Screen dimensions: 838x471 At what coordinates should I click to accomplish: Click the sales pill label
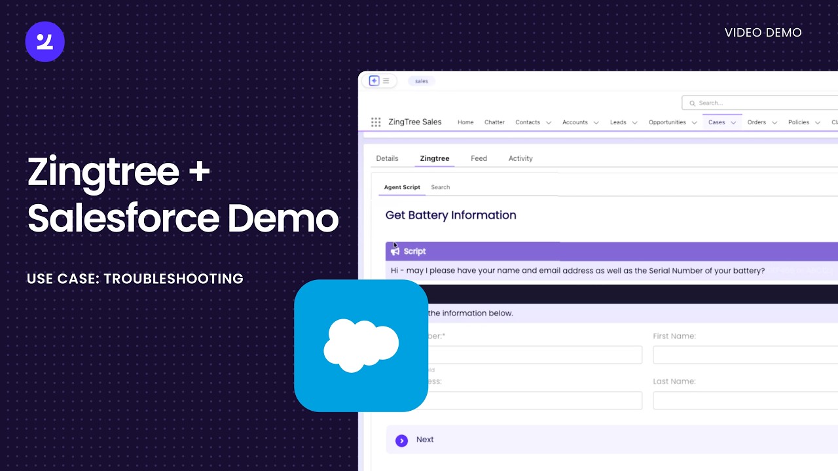click(x=422, y=81)
